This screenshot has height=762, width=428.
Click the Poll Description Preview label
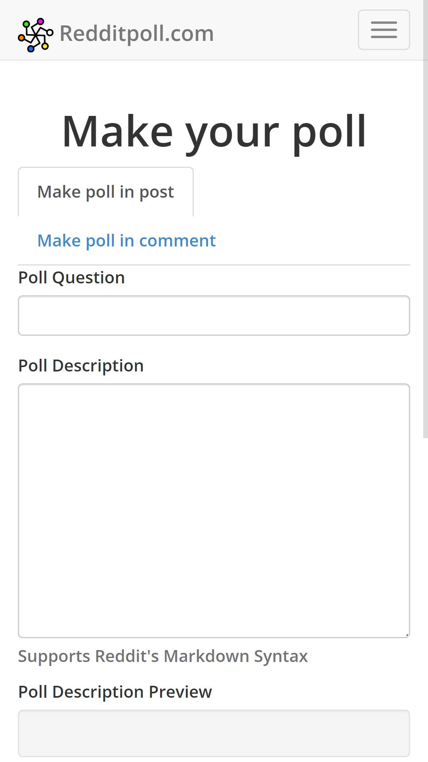[x=115, y=692]
